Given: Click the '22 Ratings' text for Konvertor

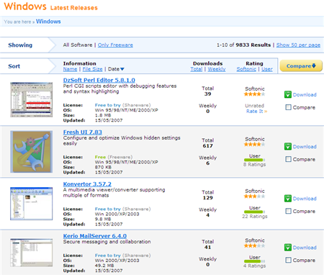Looking at the screenshot, I should [x=255, y=217].
